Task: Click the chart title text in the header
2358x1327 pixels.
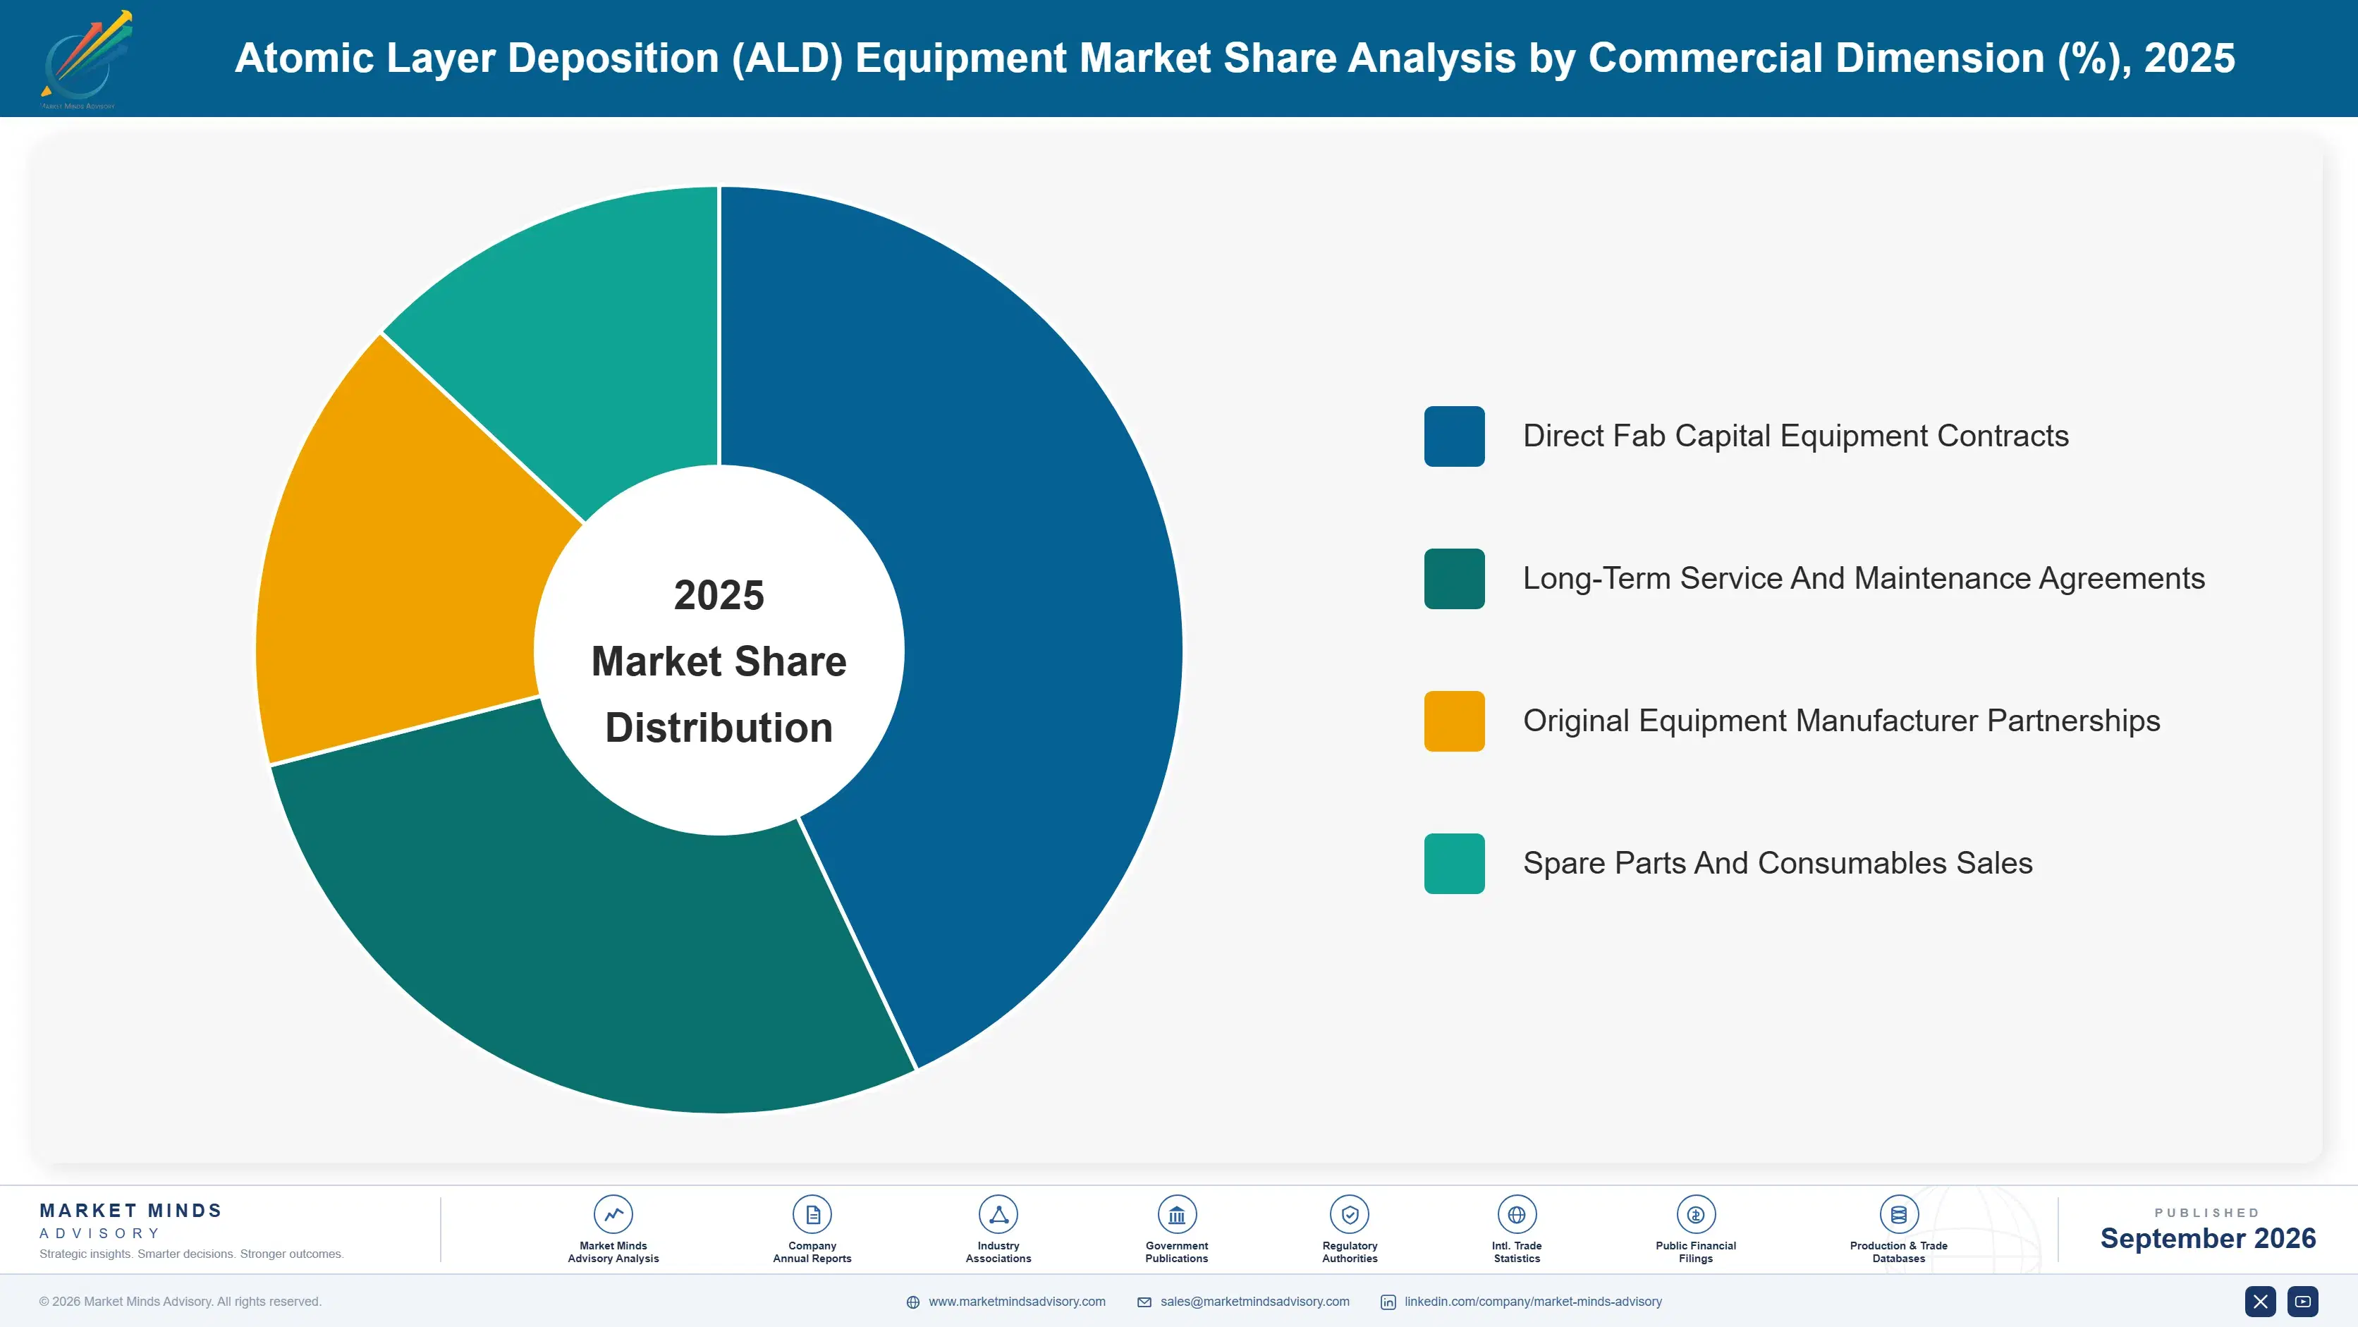Action: (1234, 58)
